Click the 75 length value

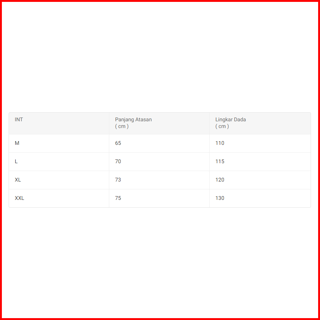click(118, 198)
